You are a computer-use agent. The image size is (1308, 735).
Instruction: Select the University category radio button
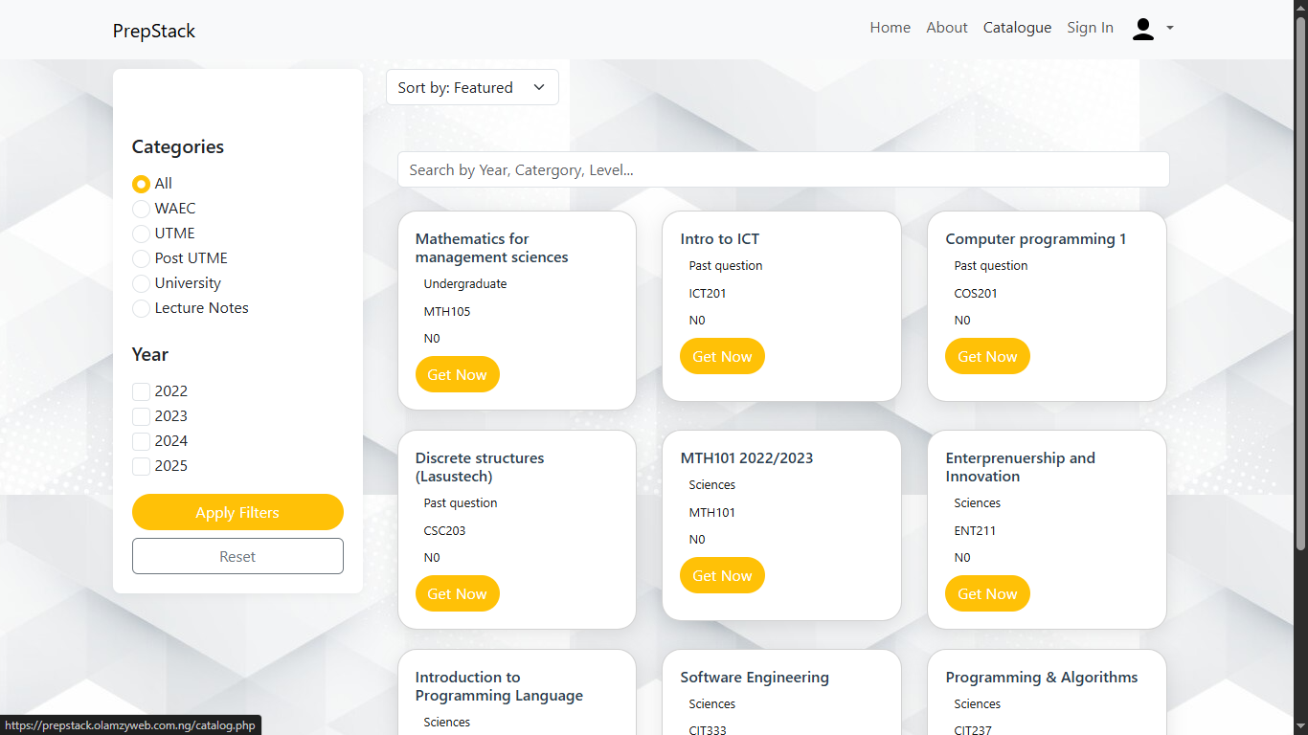[x=141, y=283]
